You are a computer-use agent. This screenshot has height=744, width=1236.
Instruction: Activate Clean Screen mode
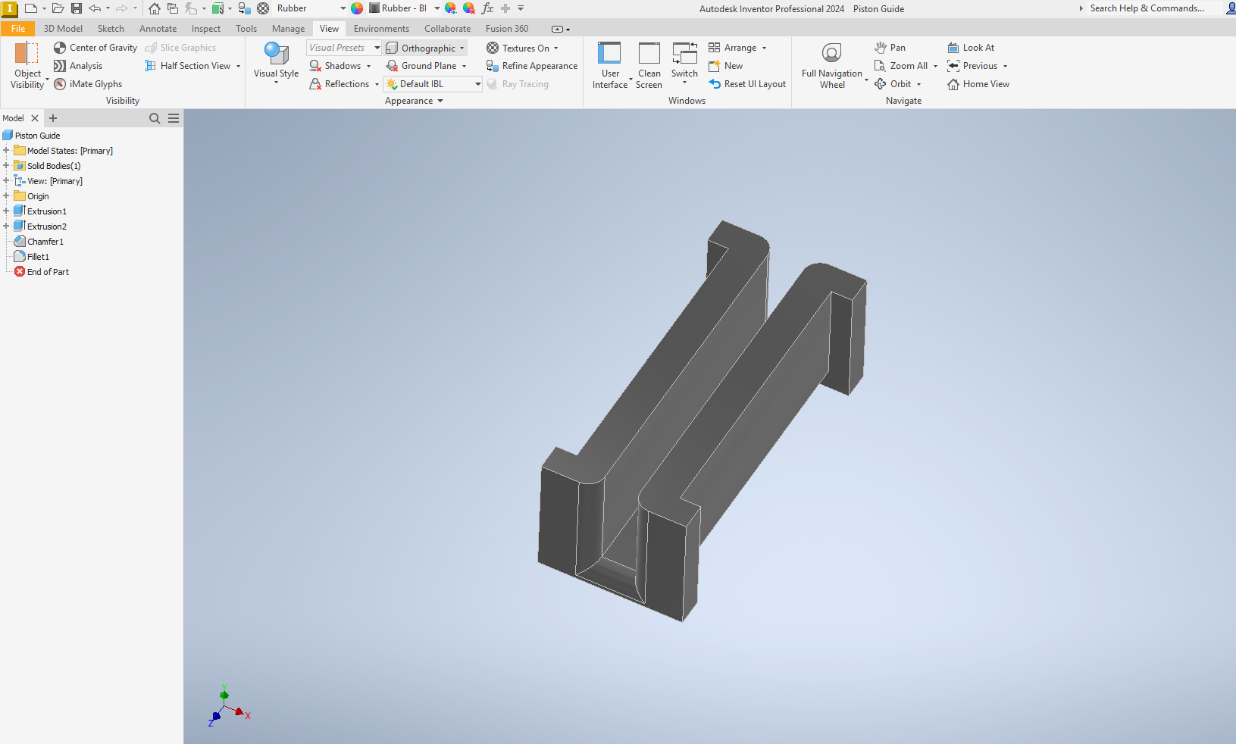[649, 66]
